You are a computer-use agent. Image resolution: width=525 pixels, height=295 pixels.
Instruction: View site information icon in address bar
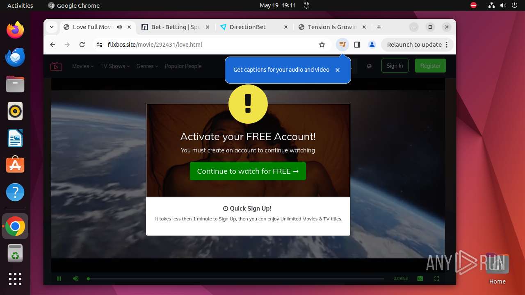click(99, 45)
